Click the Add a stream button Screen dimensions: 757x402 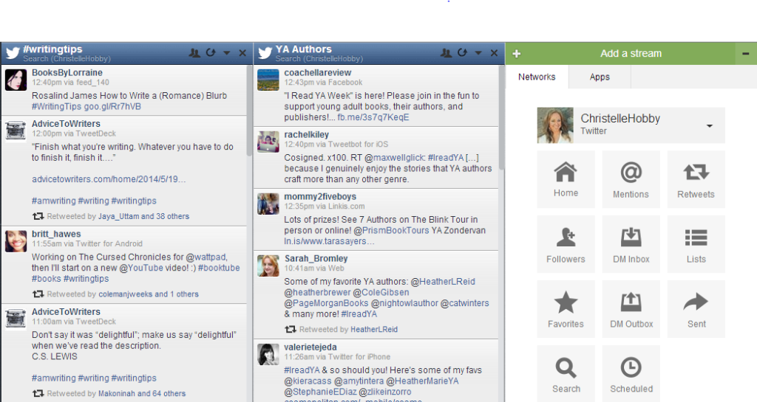click(x=630, y=53)
